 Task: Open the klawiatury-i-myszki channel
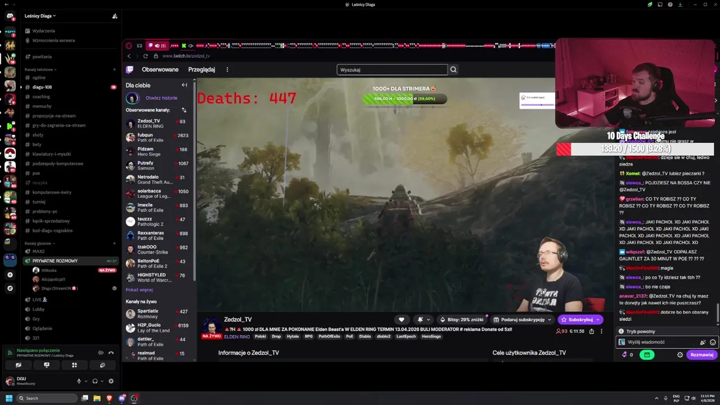tap(52, 154)
